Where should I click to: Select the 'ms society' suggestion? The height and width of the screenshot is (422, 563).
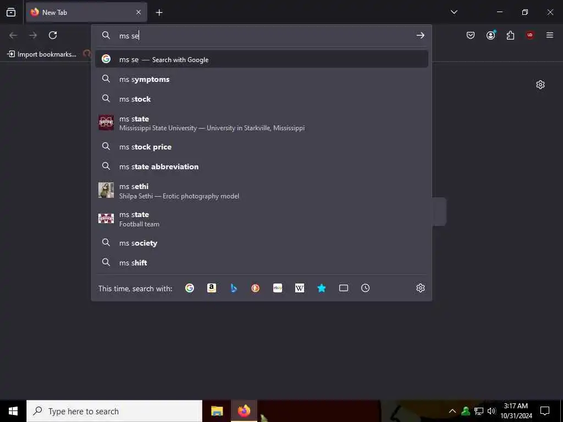coord(261,243)
